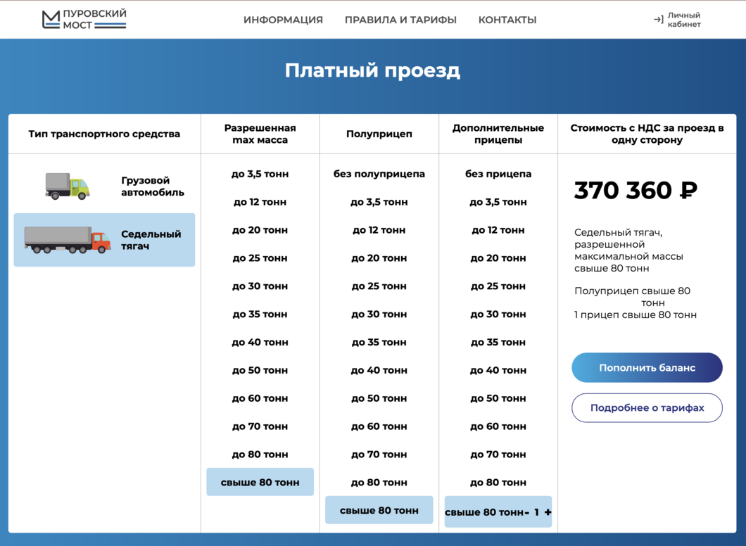The height and width of the screenshot is (546, 746).
Task: Click the Пополнить баланс button
Action: click(647, 368)
